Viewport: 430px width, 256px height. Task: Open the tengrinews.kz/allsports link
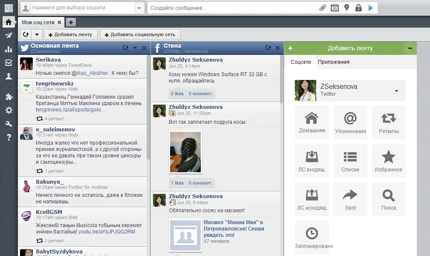(x=70, y=110)
